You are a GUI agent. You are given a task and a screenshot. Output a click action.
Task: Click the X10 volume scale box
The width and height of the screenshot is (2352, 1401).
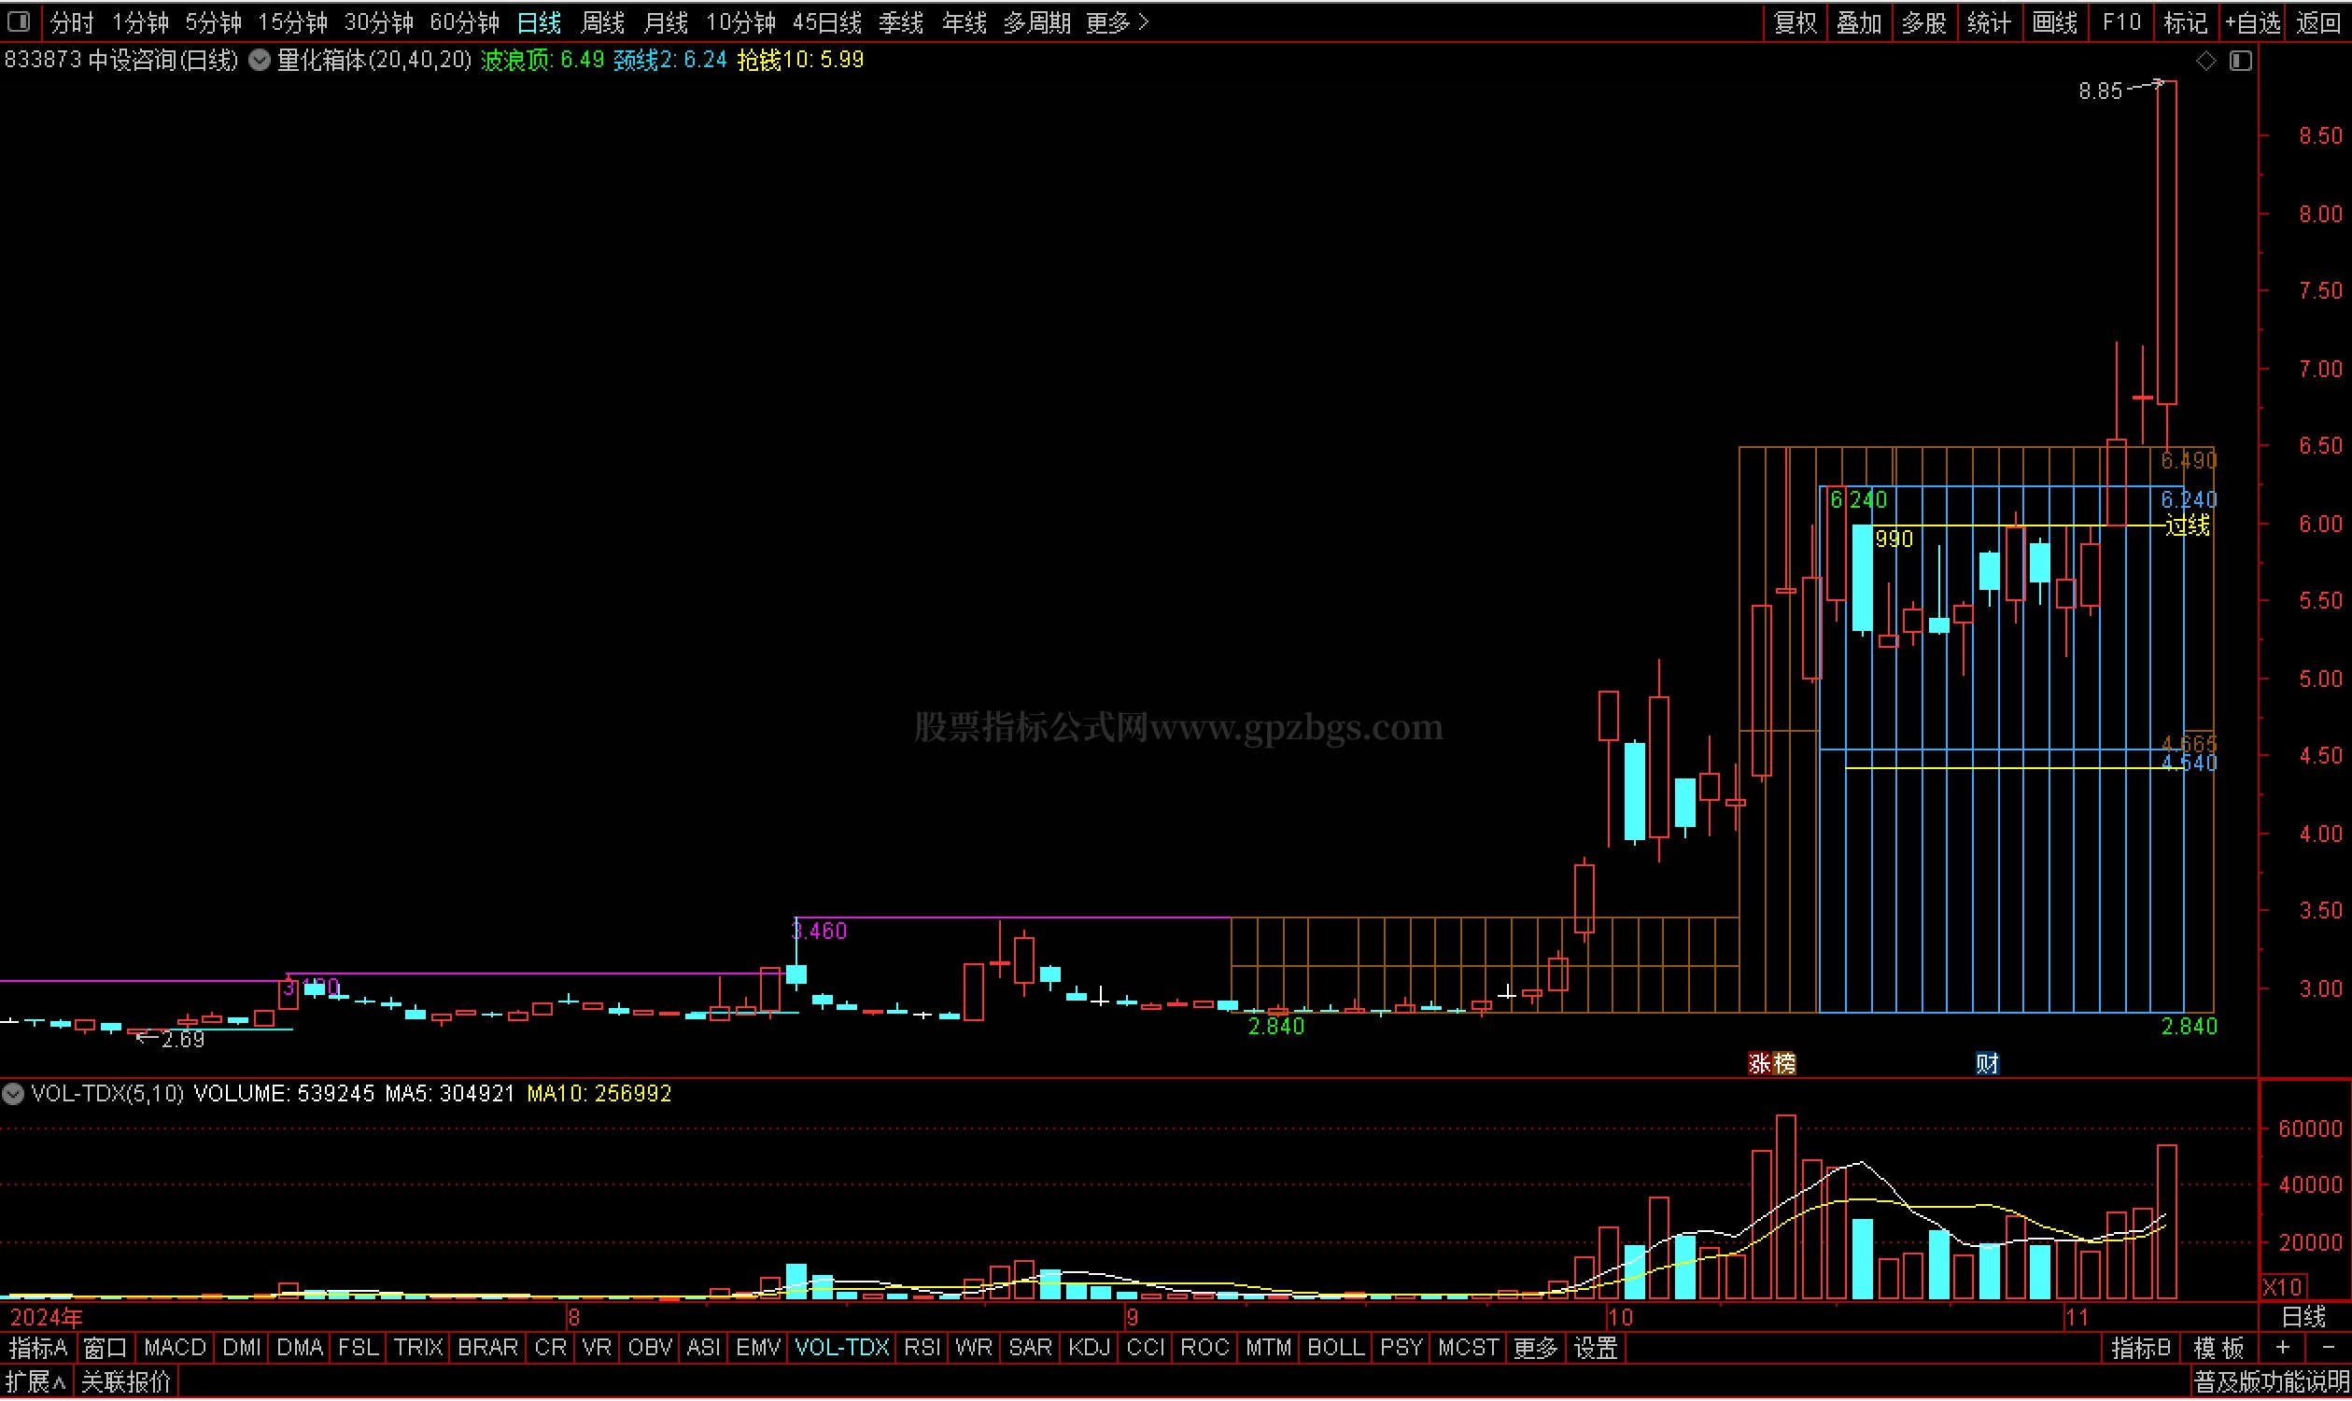pyautogui.click(x=2282, y=1287)
